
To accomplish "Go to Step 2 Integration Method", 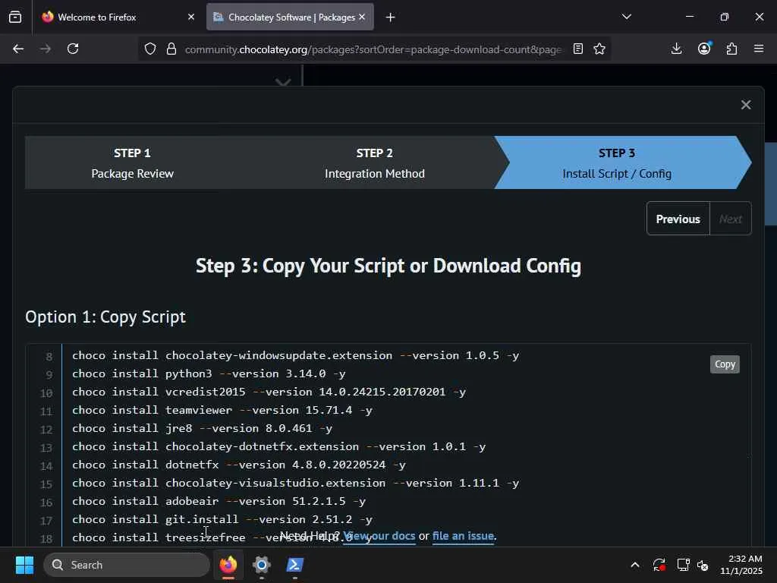I will [375, 162].
